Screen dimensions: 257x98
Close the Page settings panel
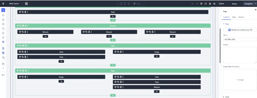point(255,10)
